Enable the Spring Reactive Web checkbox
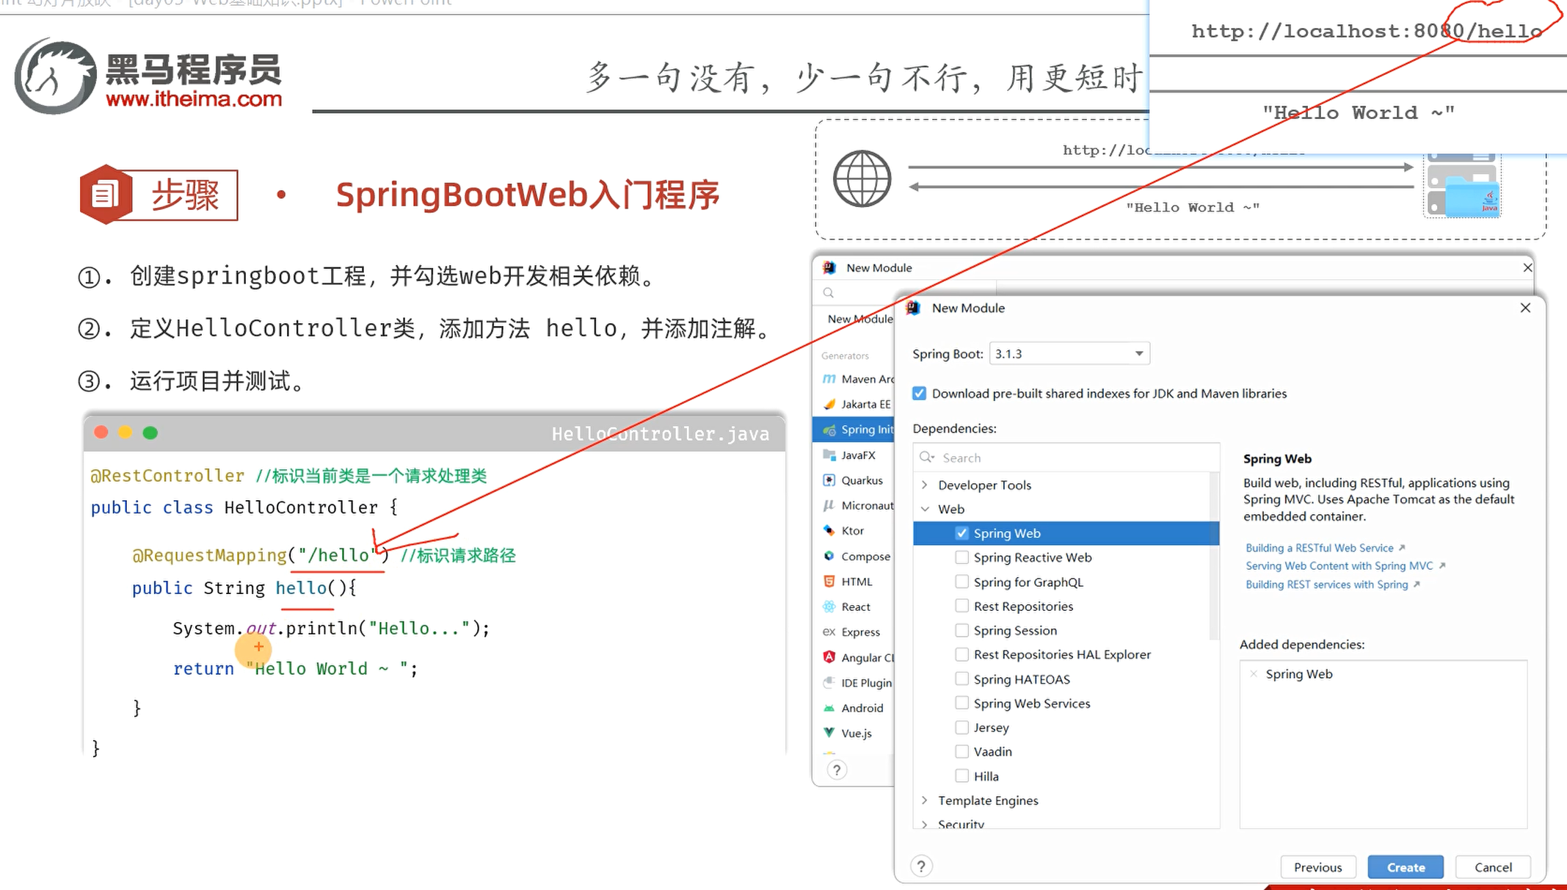This screenshot has width=1567, height=890. 961,557
